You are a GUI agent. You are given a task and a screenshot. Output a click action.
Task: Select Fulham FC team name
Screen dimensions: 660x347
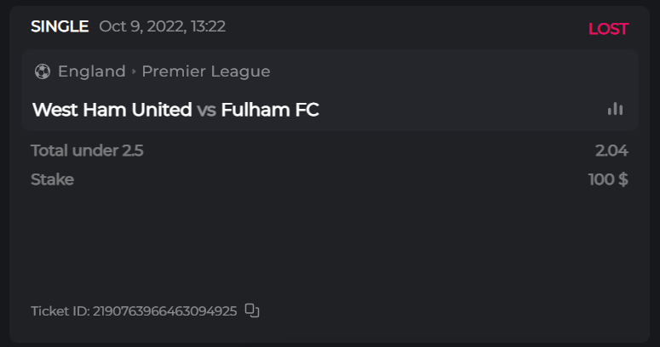coord(270,110)
